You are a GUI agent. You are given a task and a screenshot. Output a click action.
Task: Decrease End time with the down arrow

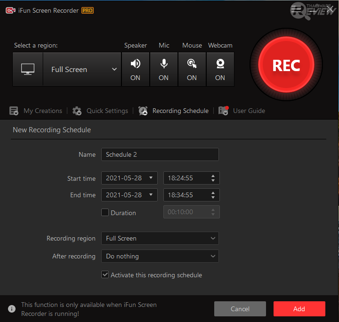click(x=213, y=197)
